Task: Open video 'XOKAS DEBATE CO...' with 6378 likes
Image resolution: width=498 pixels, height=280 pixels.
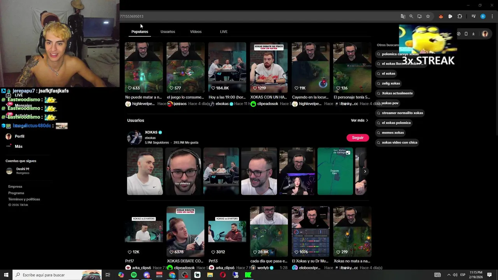Action: click(186, 231)
